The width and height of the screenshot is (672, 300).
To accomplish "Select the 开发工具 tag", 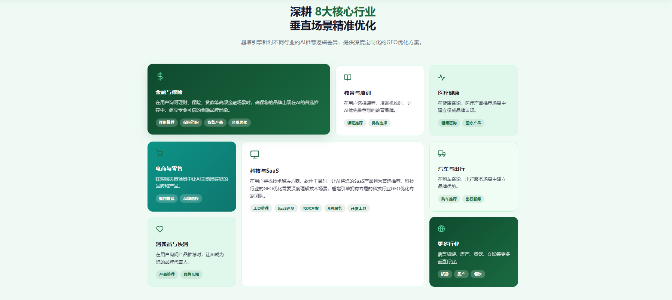I will (359, 208).
